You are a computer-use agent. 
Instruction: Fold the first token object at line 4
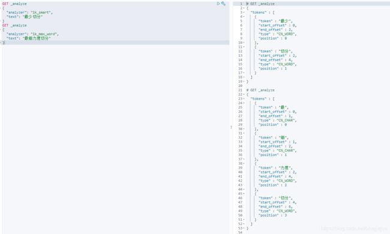244,17
